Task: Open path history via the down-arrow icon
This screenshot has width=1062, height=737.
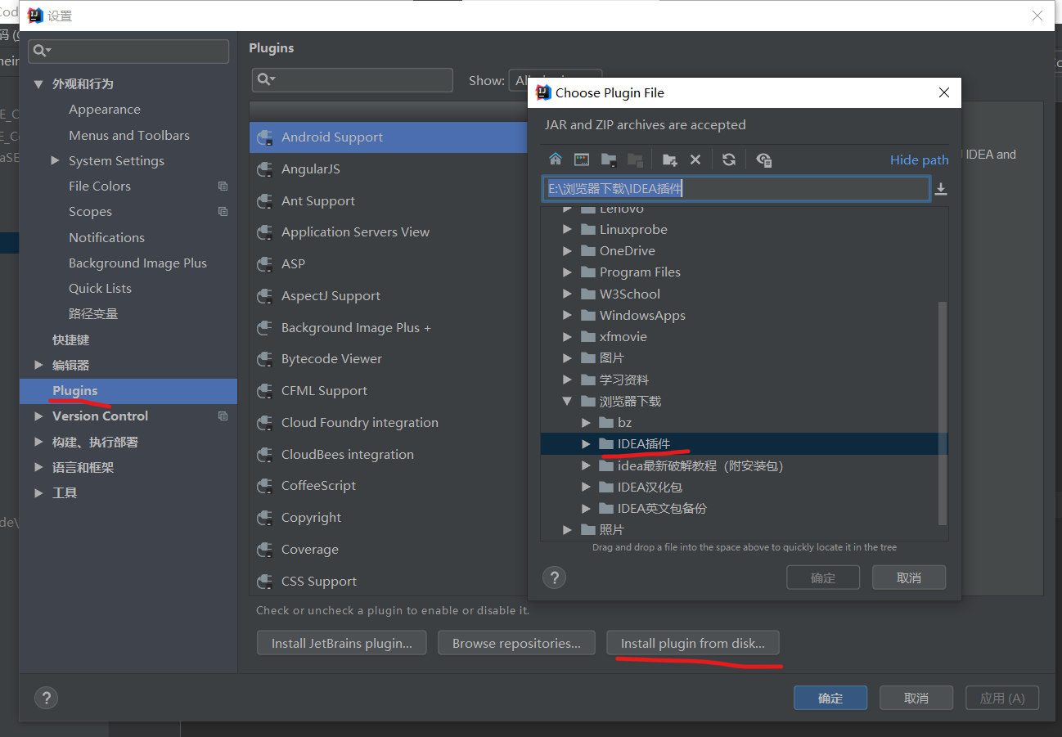Action: pos(941,189)
